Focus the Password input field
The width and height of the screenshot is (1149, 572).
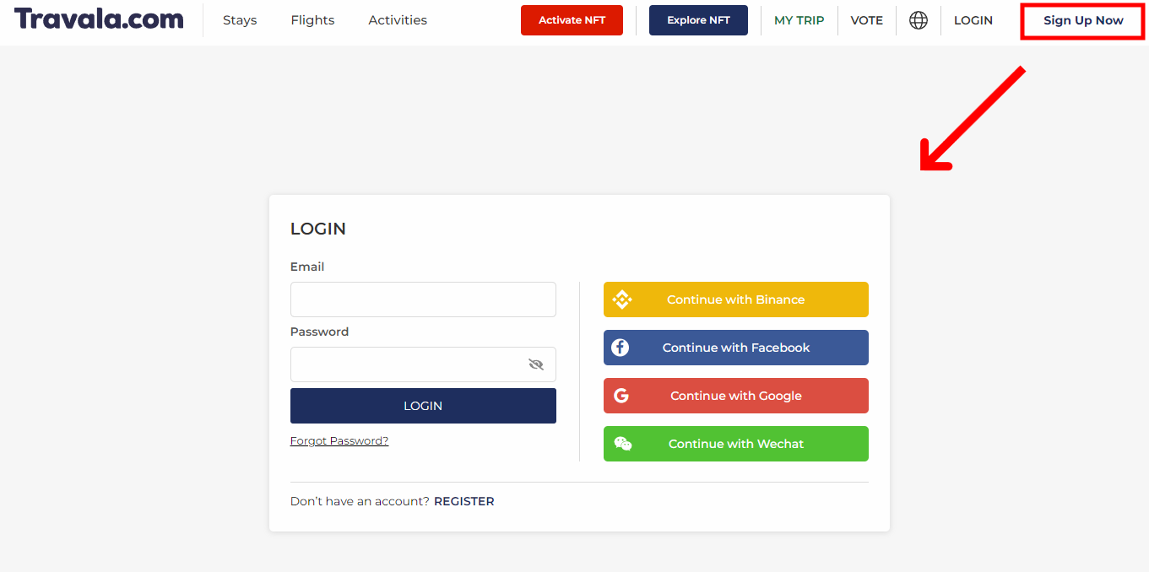[423, 364]
